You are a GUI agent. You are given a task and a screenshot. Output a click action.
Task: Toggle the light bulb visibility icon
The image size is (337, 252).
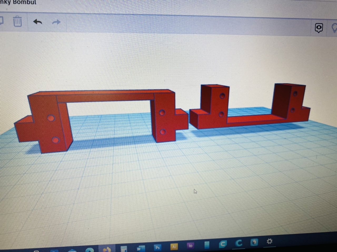pyautogui.click(x=334, y=28)
